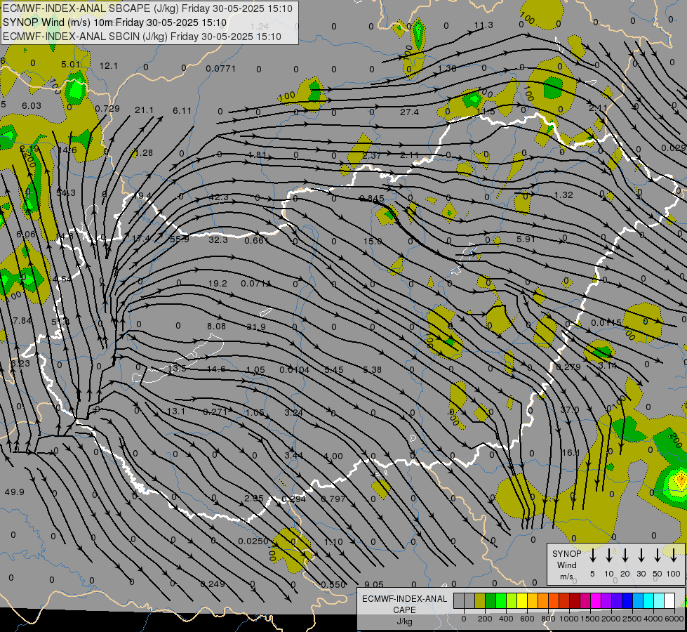Click the 42.3 value on the map

(219, 197)
